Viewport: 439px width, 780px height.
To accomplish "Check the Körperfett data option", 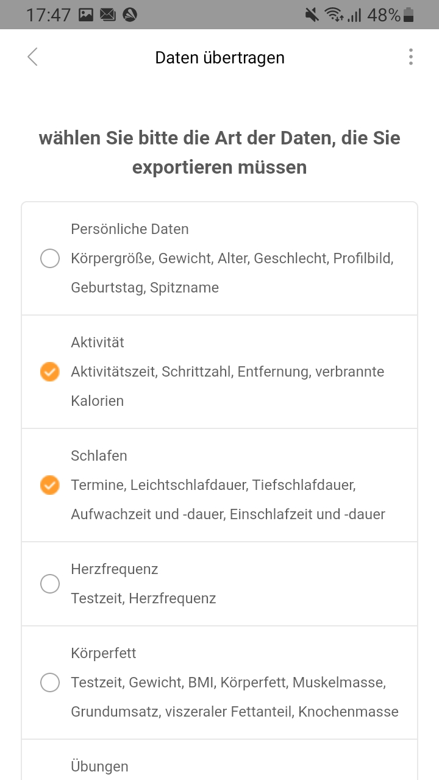I will point(50,682).
